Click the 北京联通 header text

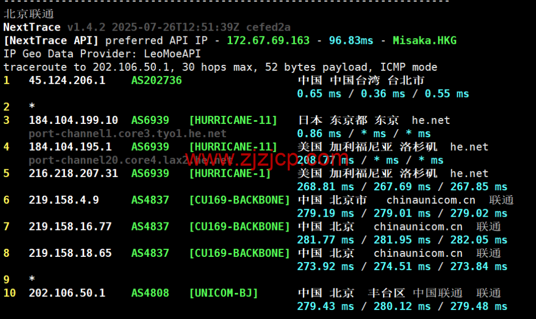[x=29, y=14]
